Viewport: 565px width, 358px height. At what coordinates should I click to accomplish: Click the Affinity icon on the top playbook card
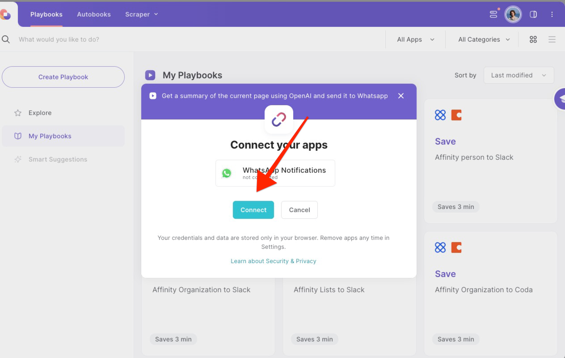[440, 115]
